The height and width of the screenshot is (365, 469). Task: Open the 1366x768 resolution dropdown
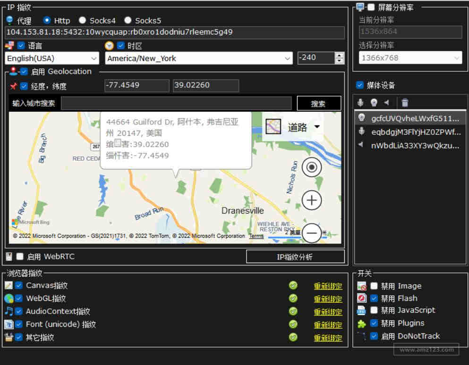[410, 58]
